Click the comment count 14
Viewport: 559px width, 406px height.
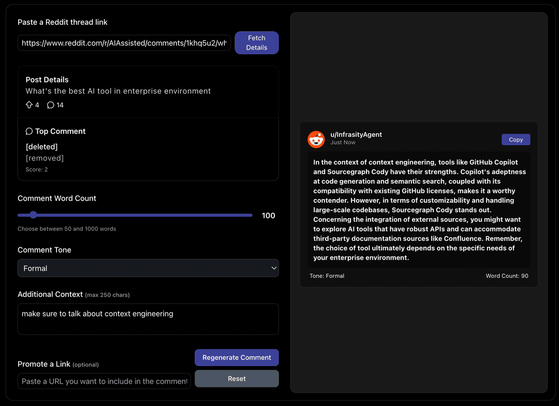60,105
